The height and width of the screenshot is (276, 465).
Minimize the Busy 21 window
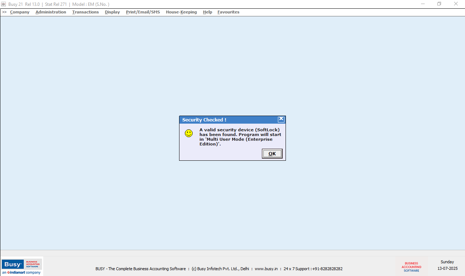click(x=423, y=4)
